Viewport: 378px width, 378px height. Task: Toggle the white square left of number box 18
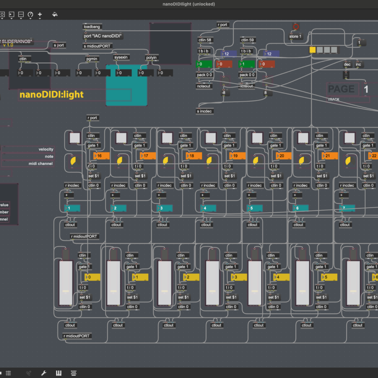pyautogui.click(x=168, y=137)
